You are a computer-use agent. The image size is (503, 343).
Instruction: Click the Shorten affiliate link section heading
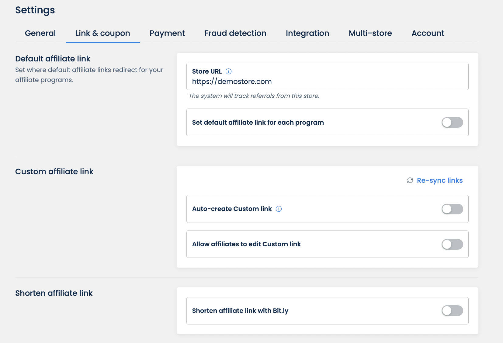(54, 293)
